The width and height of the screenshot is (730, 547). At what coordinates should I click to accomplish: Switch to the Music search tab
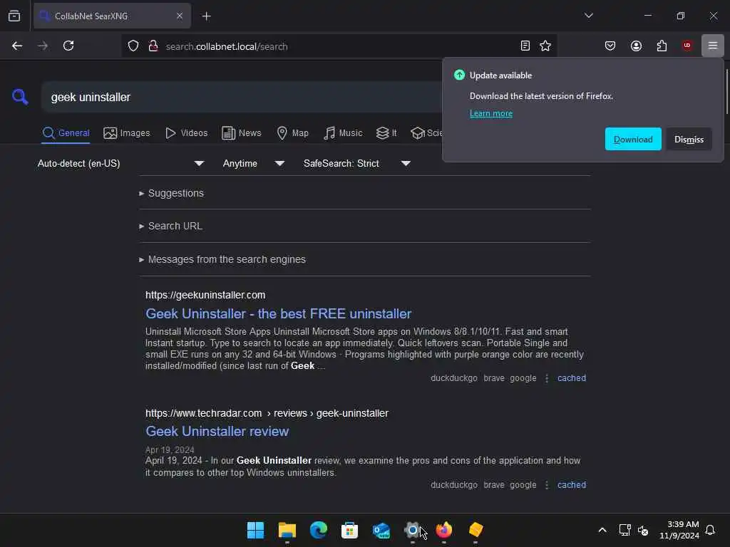point(343,133)
